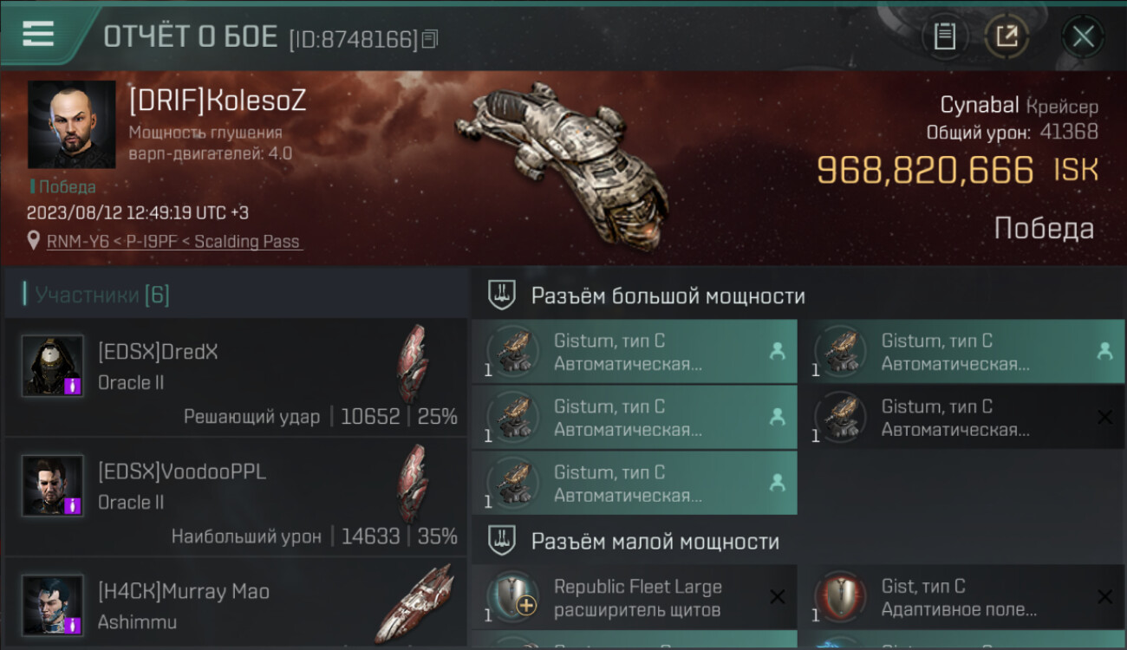The image size is (1127, 650).
Task: Select VoodooPPL participant entry
Action: [236, 497]
